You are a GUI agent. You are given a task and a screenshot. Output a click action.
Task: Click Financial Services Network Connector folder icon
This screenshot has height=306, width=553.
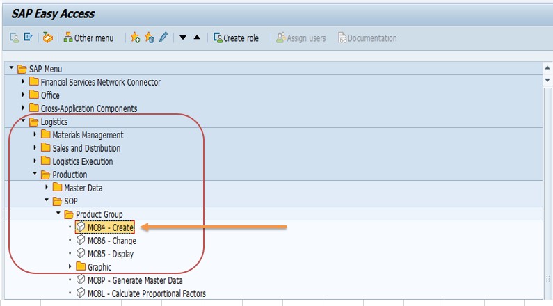[34, 81]
